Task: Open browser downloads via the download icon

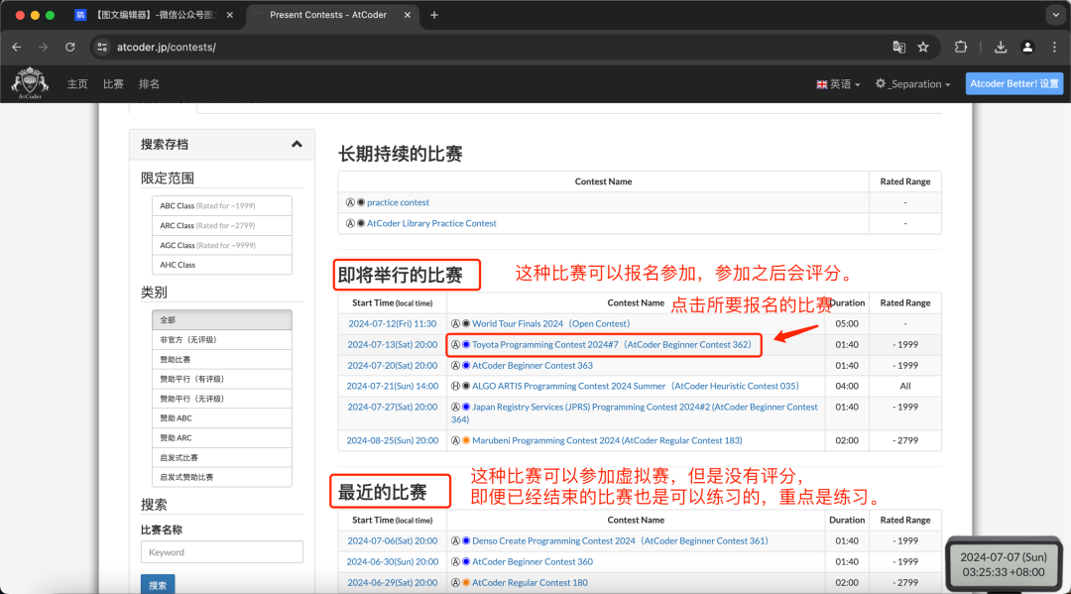Action: [1001, 47]
